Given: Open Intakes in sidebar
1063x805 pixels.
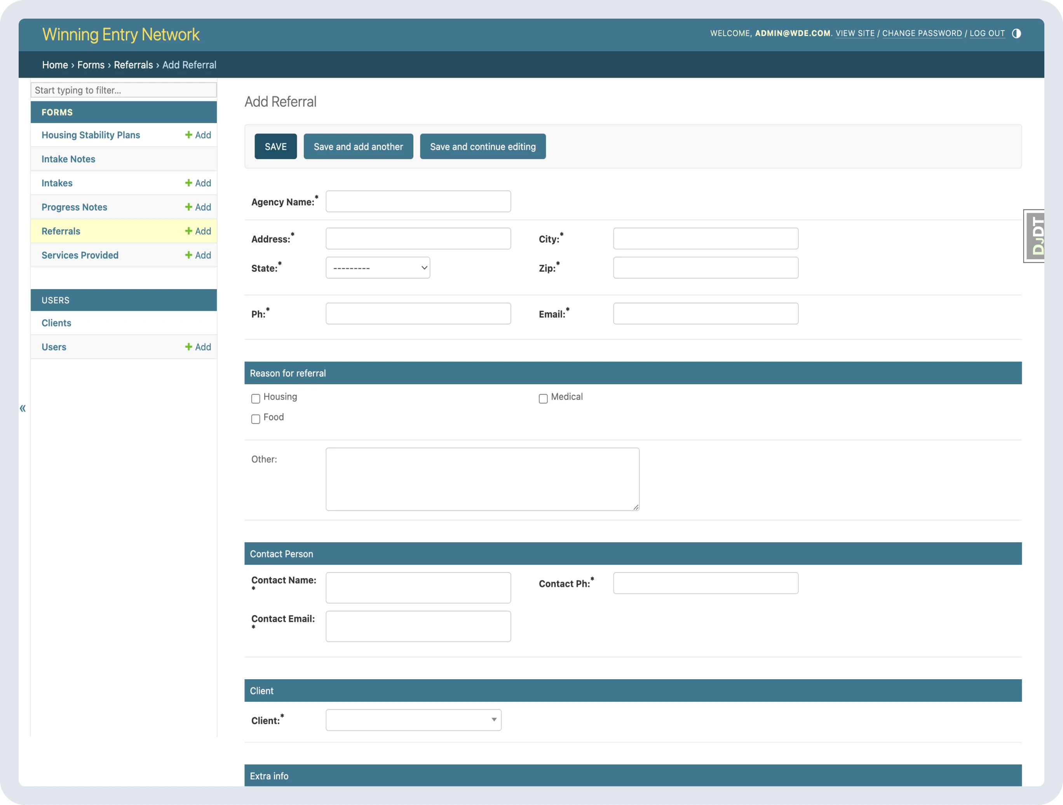Looking at the screenshot, I should point(57,183).
